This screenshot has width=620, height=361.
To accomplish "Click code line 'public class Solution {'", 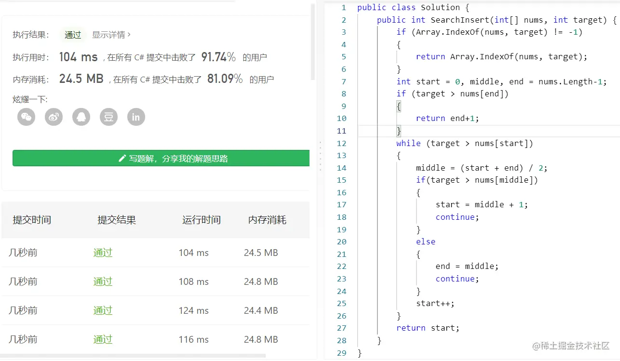I will coord(413,7).
